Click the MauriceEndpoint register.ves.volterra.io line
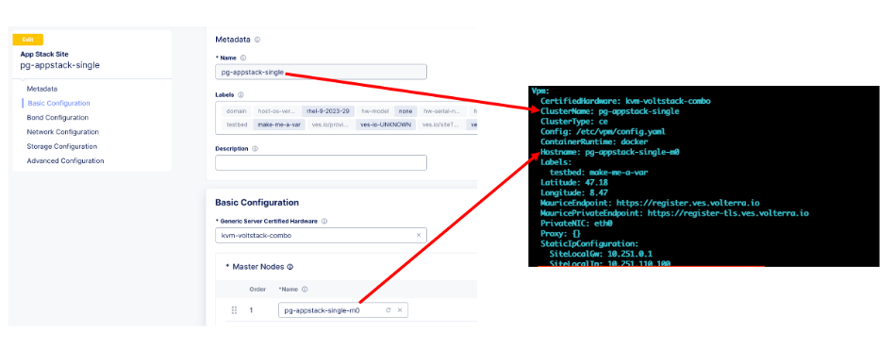The image size is (894, 349). click(650, 203)
